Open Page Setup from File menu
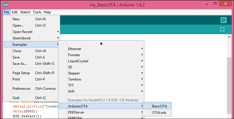234x119 pixels. pyautogui.click(x=31, y=73)
